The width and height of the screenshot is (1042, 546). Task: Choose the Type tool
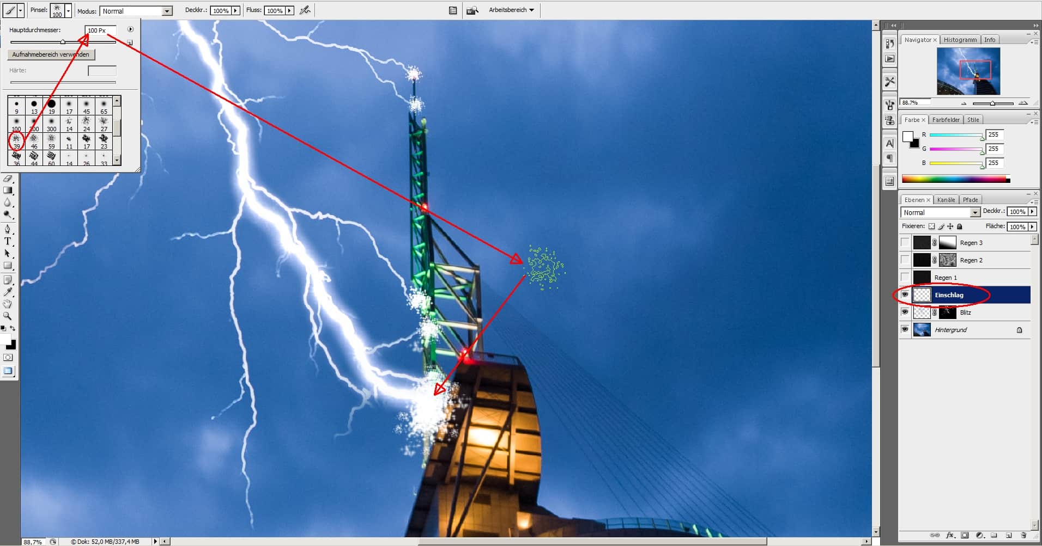8,241
